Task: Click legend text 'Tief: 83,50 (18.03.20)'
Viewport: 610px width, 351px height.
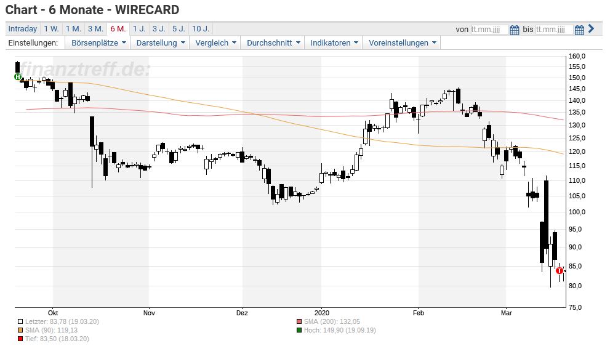Action: 57,339
